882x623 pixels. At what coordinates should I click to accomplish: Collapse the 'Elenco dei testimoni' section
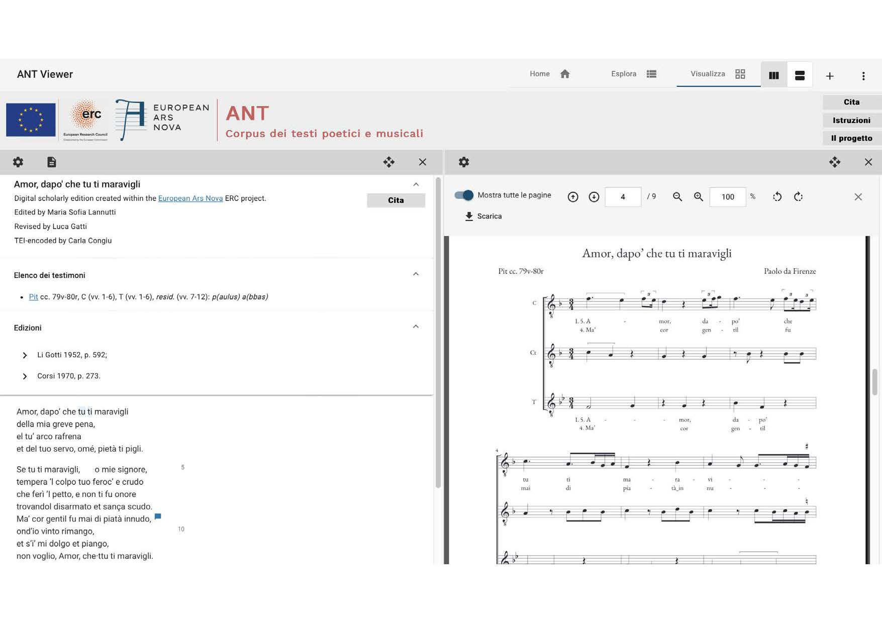pyautogui.click(x=416, y=274)
